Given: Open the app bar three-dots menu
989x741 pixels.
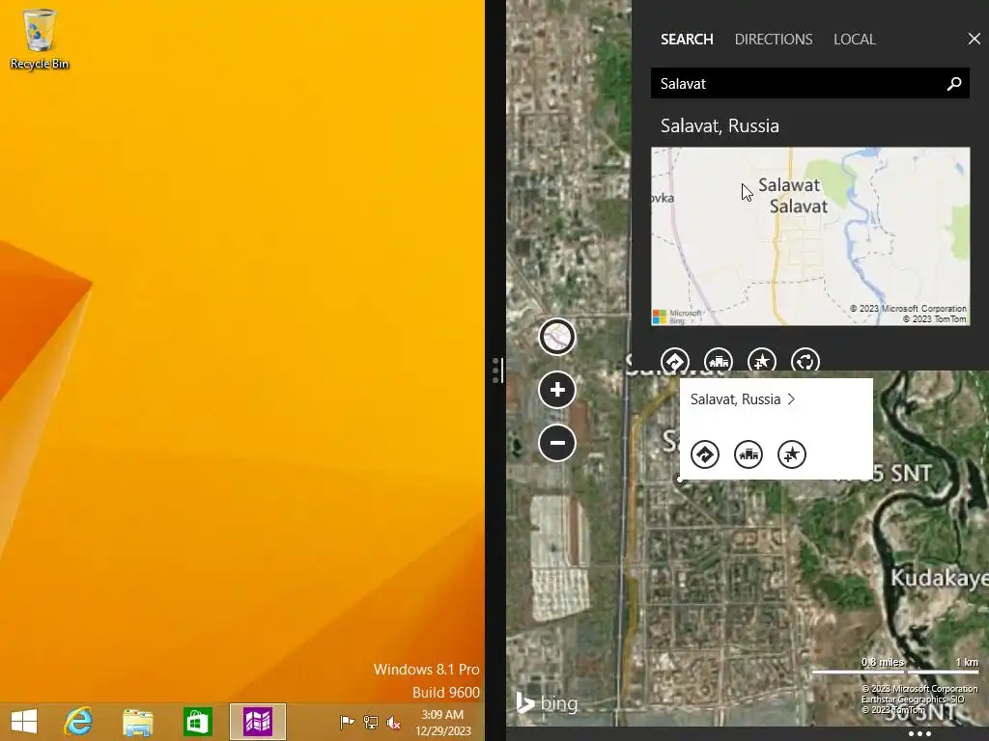Looking at the screenshot, I should pyautogui.click(x=919, y=733).
